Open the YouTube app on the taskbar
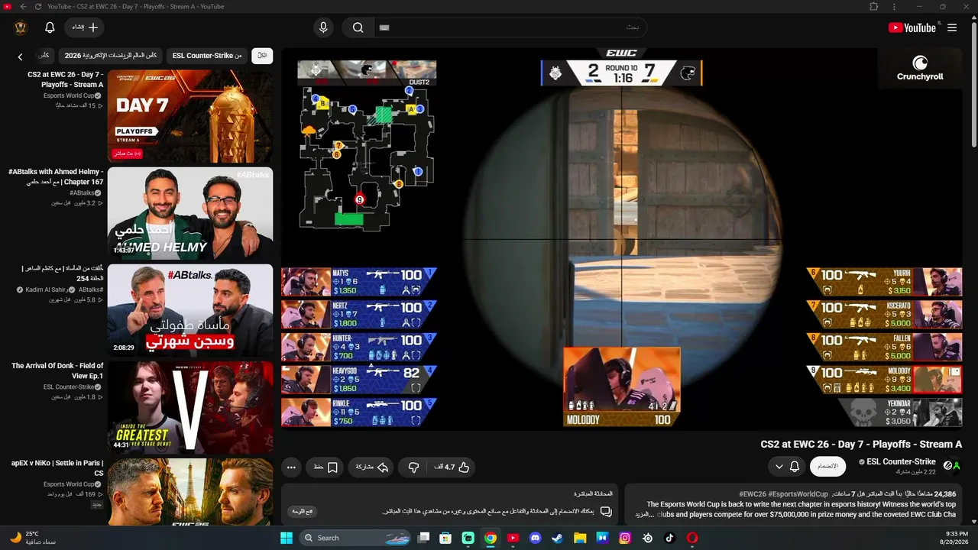The width and height of the screenshot is (978, 550). [513, 538]
